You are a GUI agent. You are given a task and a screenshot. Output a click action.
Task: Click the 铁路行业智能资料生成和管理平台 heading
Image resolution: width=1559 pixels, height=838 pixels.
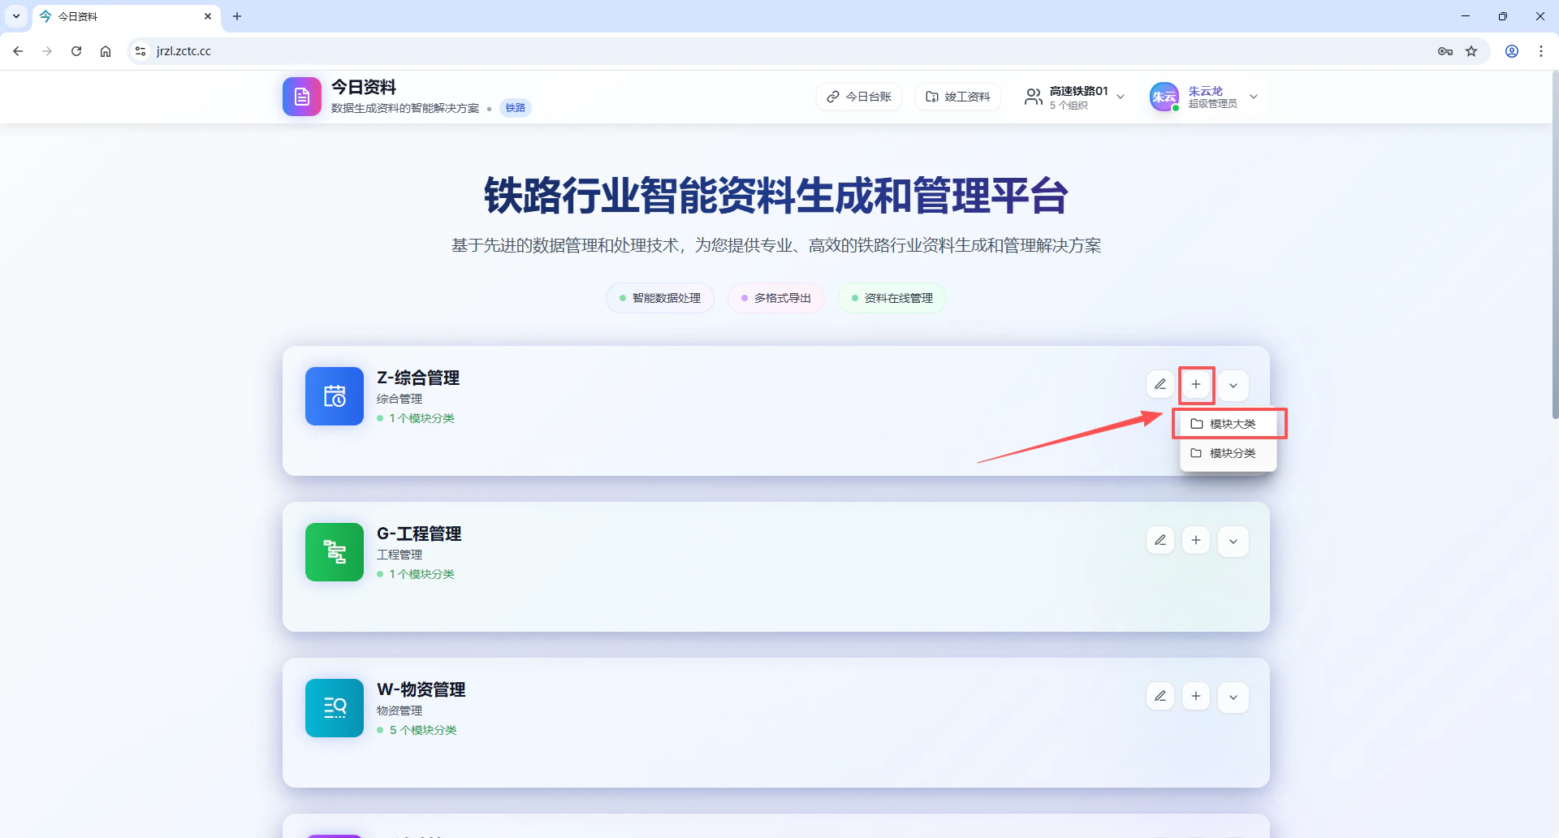pyautogui.click(x=776, y=196)
